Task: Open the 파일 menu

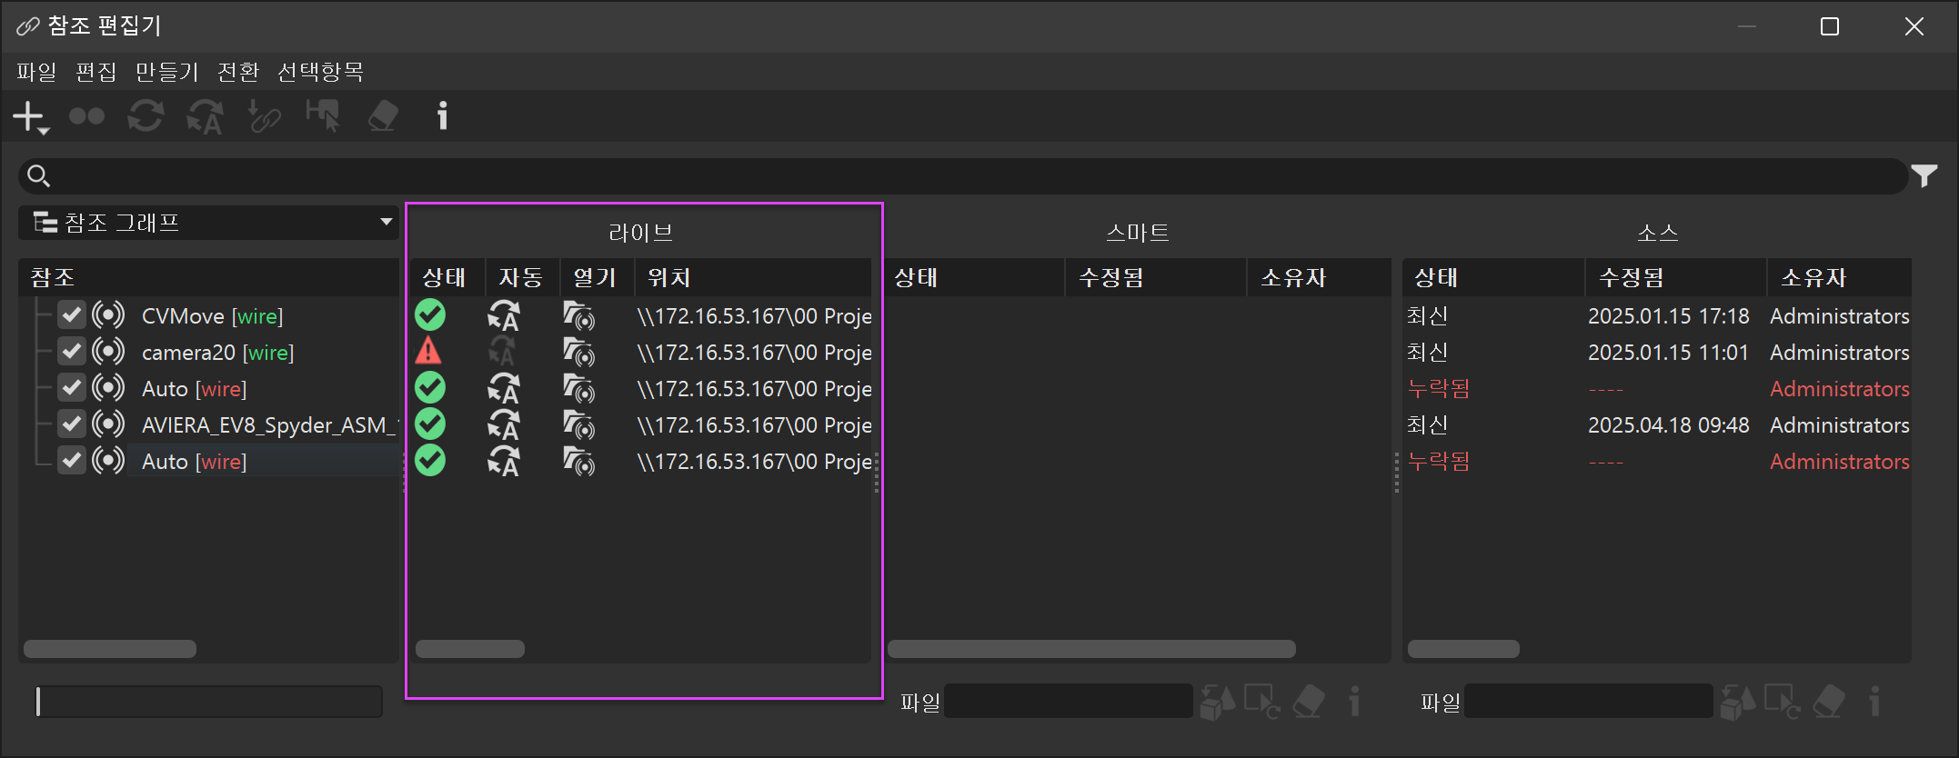Action: pyautogui.click(x=36, y=72)
